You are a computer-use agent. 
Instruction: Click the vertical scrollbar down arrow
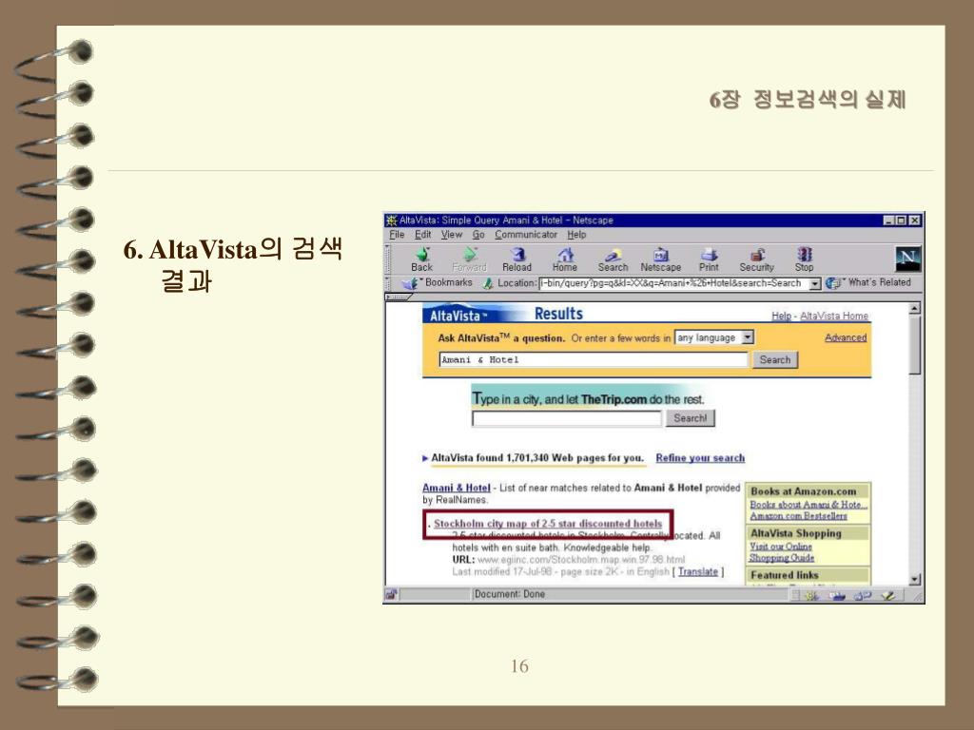tap(914, 579)
